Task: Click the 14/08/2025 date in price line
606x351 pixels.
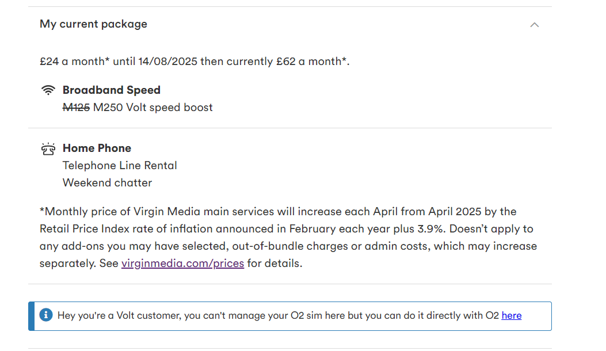Action: click(x=167, y=62)
